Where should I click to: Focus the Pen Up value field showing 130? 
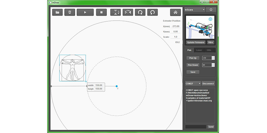207,58
